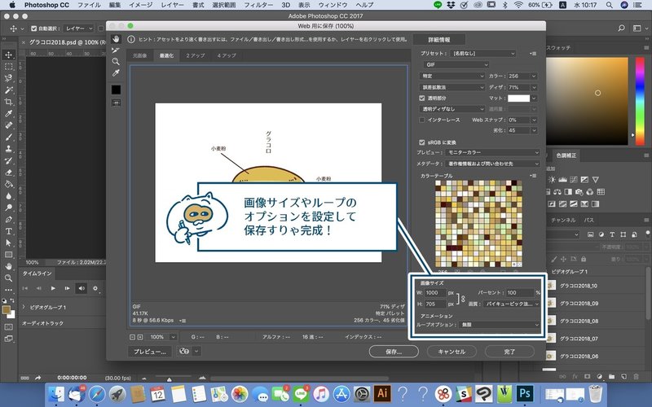
Task: Select the Slice Select tool in dialog
Action: [116, 50]
